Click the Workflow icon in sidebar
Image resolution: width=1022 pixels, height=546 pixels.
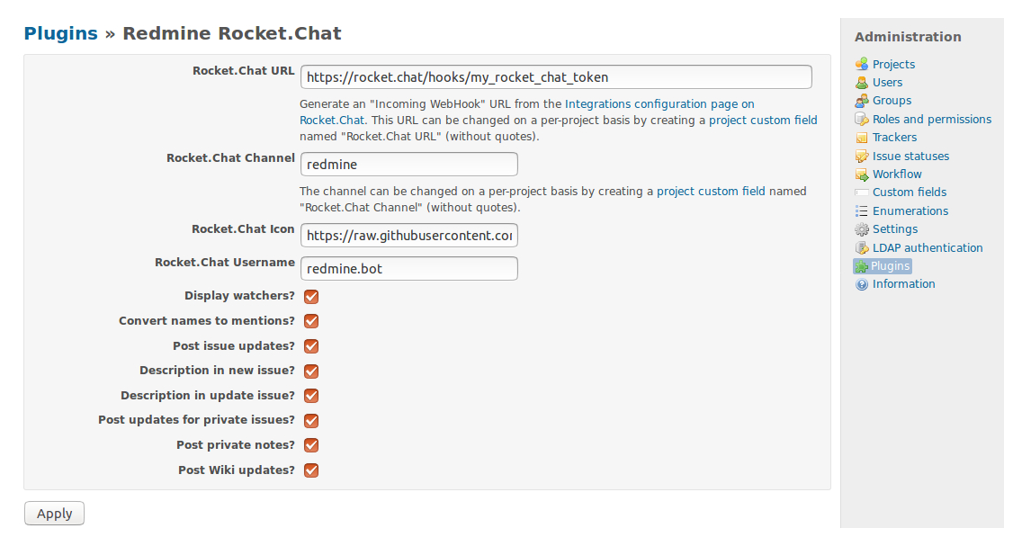point(862,175)
